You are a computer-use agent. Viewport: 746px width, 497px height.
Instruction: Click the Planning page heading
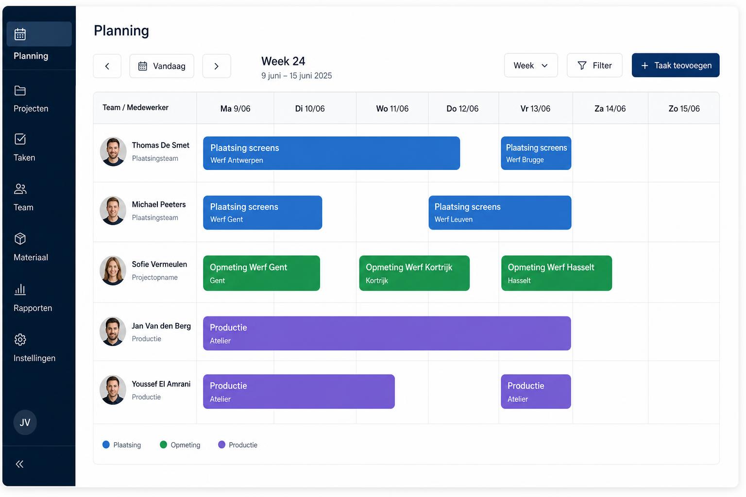pyautogui.click(x=121, y=31)
